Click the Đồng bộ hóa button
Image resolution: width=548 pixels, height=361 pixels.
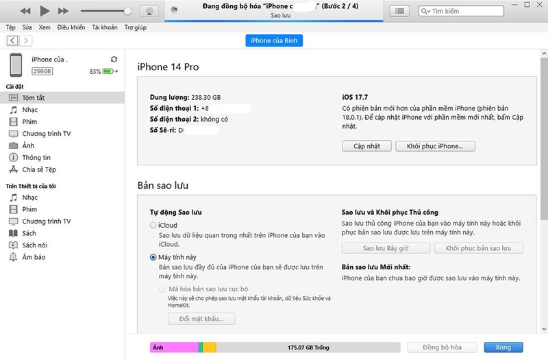click(442, 347)
